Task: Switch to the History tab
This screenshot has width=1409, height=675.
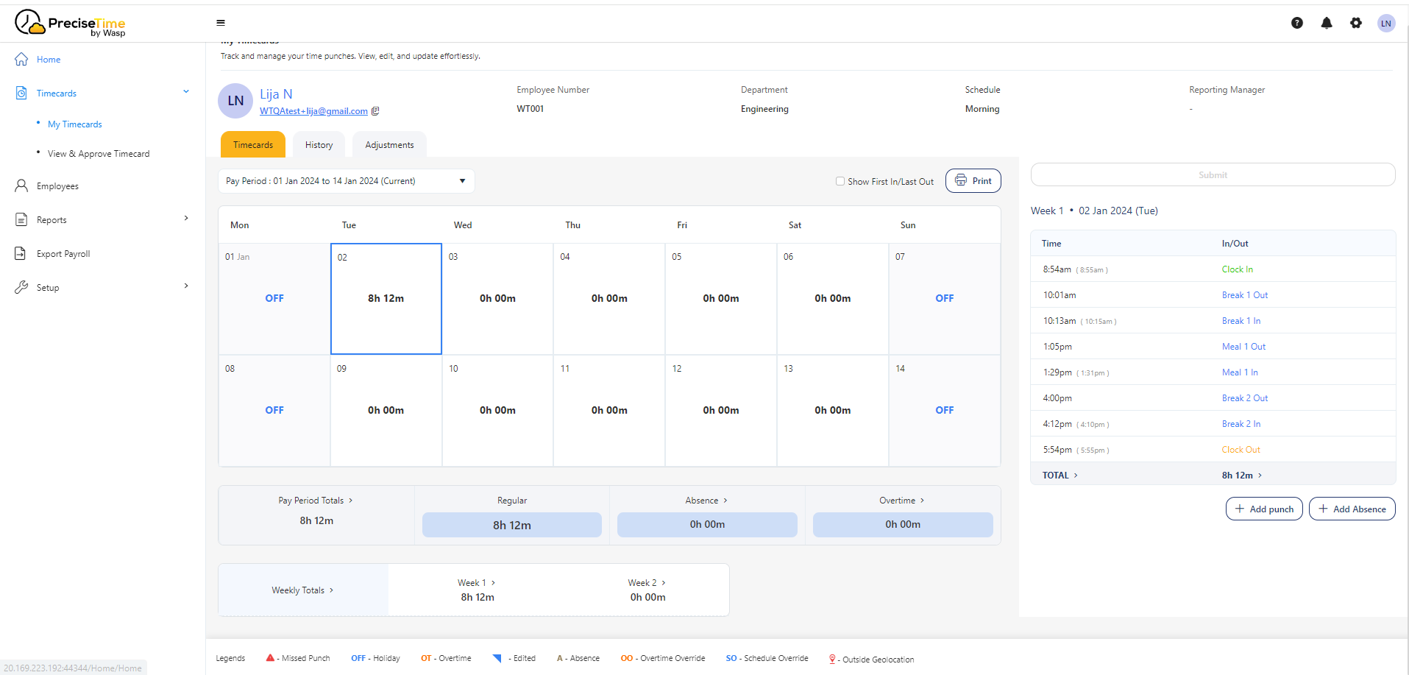Action: [319, 145]
